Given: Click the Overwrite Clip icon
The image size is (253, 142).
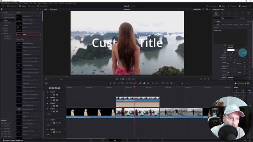Looking at the screenshot, I should coord(131,83).
